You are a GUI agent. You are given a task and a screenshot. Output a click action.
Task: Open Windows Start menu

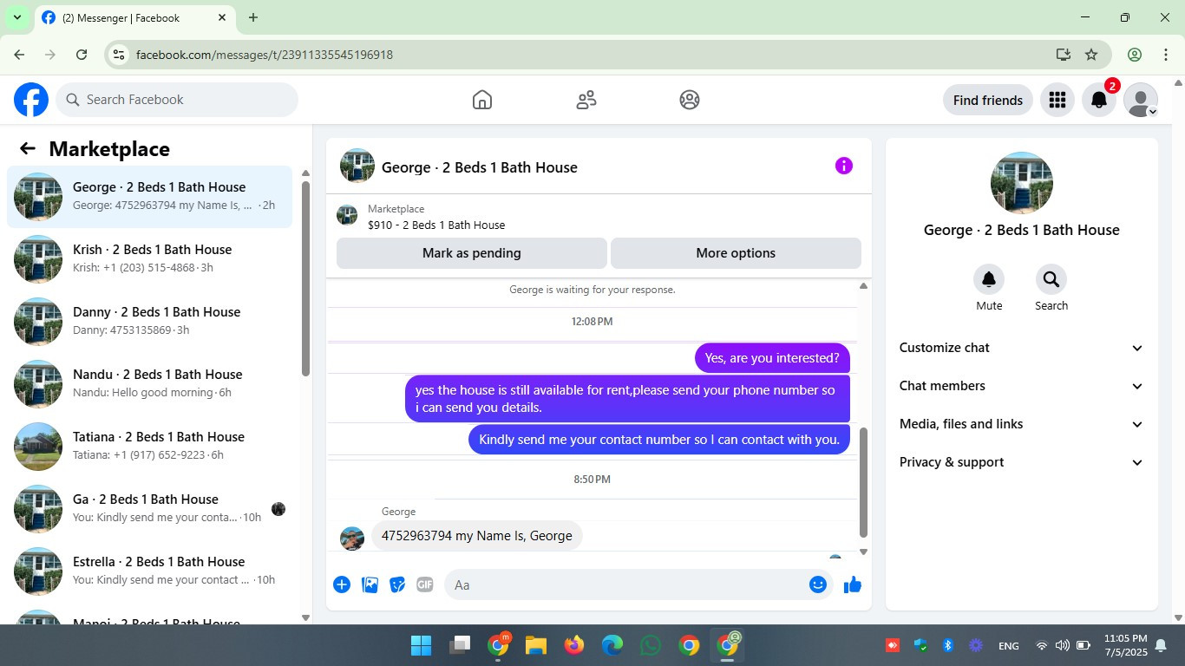point(421,645)
